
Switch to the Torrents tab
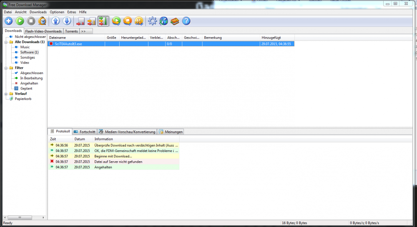click(x=72, y=31)
